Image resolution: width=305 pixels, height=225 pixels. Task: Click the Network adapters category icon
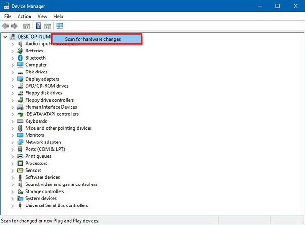(x=20, y=142)
